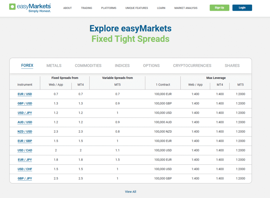This screenshot has width=270, height=198.
Task: Click the View All link
Action: 131,192
